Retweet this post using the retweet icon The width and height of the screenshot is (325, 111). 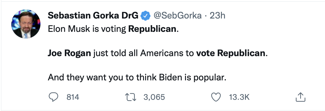[131, 97]
